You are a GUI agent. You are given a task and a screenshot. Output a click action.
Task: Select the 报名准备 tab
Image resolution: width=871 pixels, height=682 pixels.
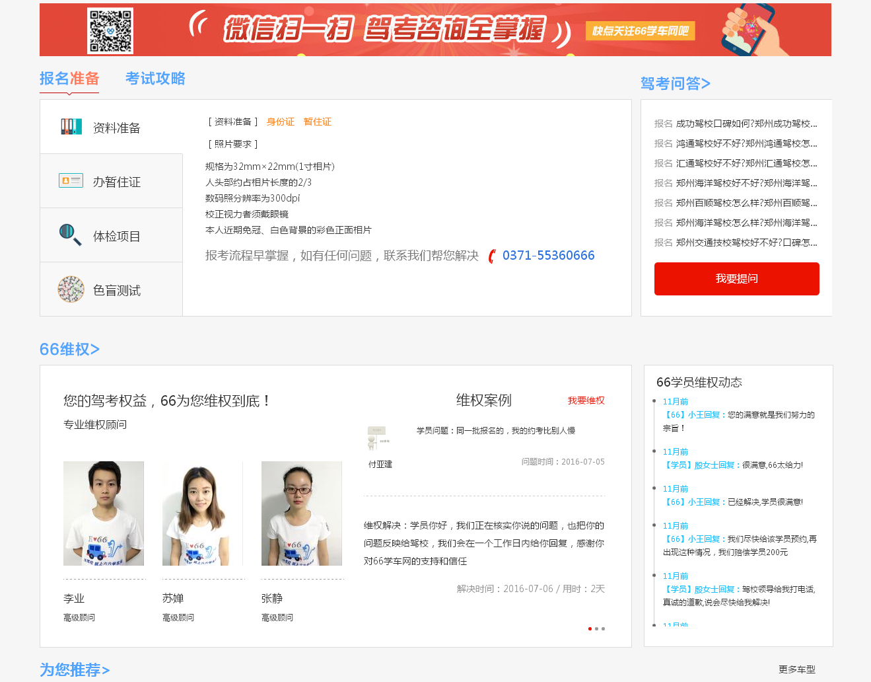point(69,79)
